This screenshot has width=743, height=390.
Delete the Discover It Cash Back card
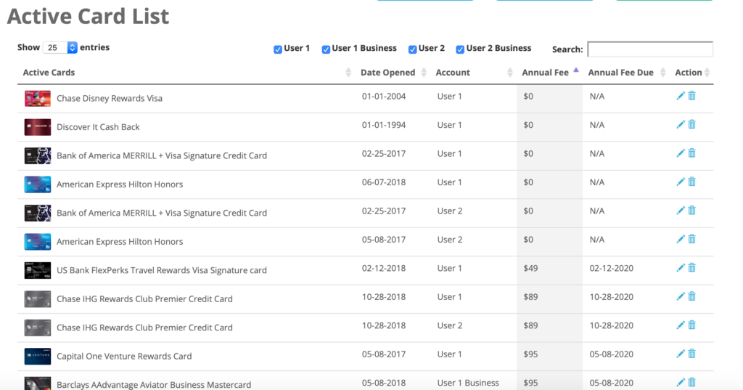[691, 124]
